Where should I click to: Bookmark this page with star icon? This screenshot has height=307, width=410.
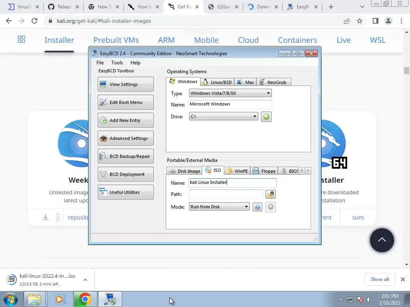360,21
